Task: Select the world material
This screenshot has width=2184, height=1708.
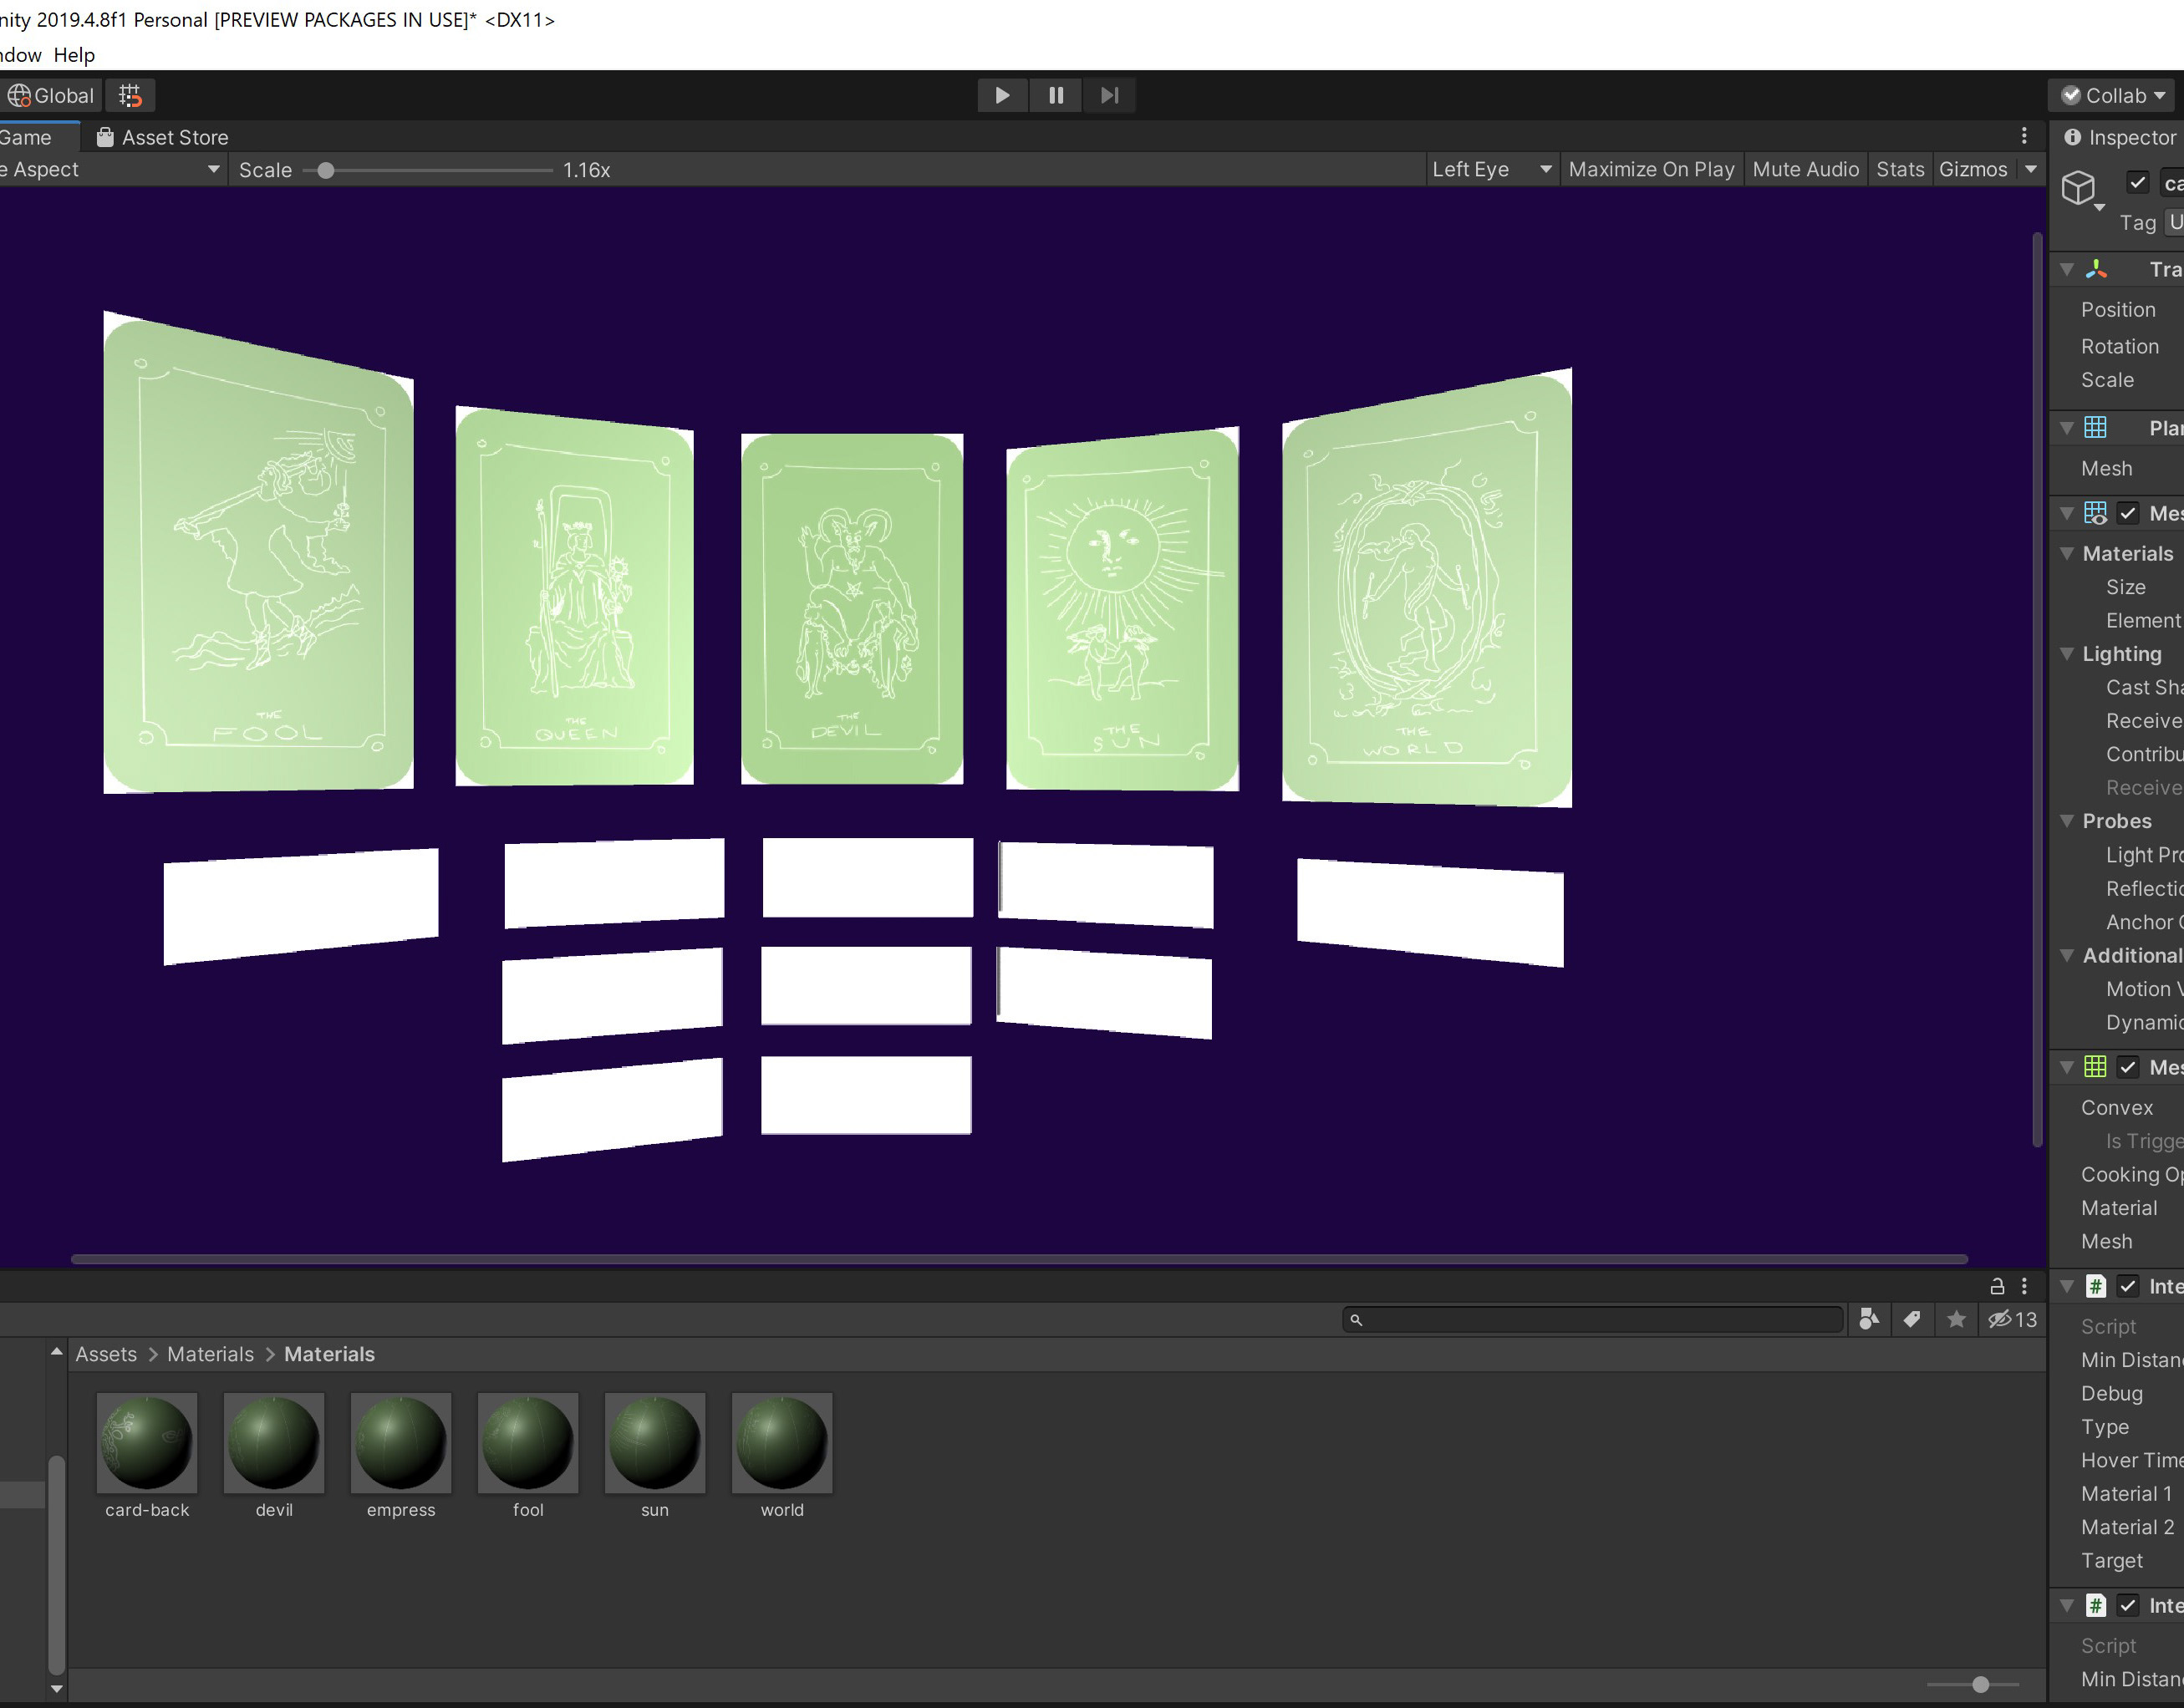Action: pyautogui.click(x=782, y=1456)
